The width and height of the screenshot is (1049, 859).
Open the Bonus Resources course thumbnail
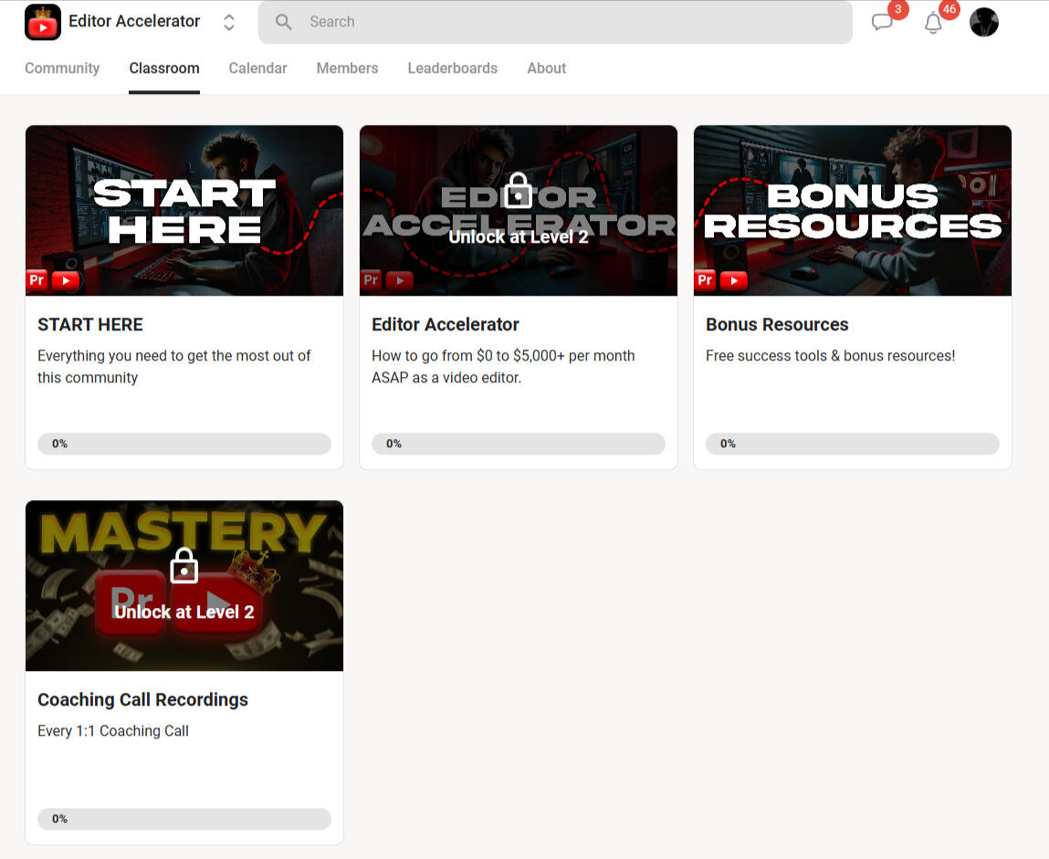click(x=852, y=211)
